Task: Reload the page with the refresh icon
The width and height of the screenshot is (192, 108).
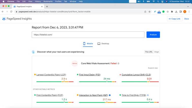Action: point(11,11)
